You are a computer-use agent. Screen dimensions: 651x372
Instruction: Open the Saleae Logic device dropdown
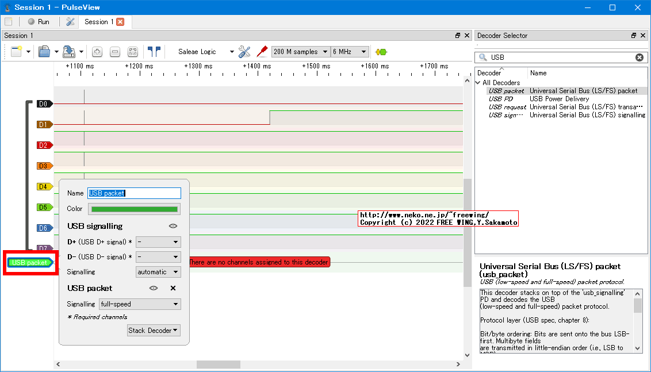pos(205,52)
